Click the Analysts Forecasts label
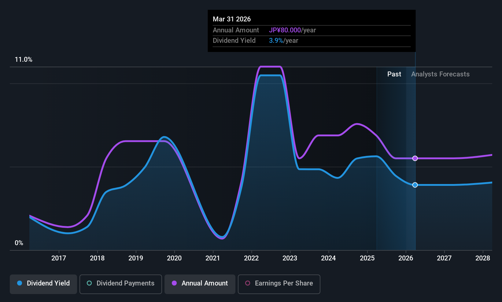This screenshot has height=302, width=502. point(440,74)
